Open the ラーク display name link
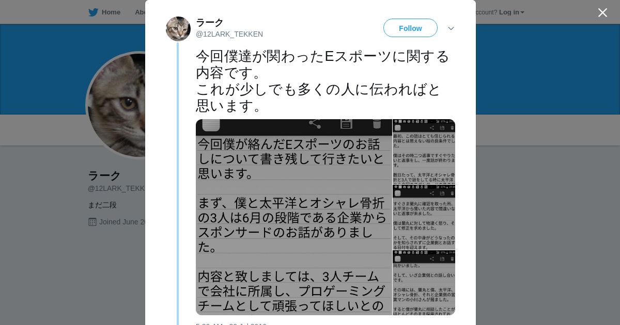 pyautogui.click(x=209, y=23)
